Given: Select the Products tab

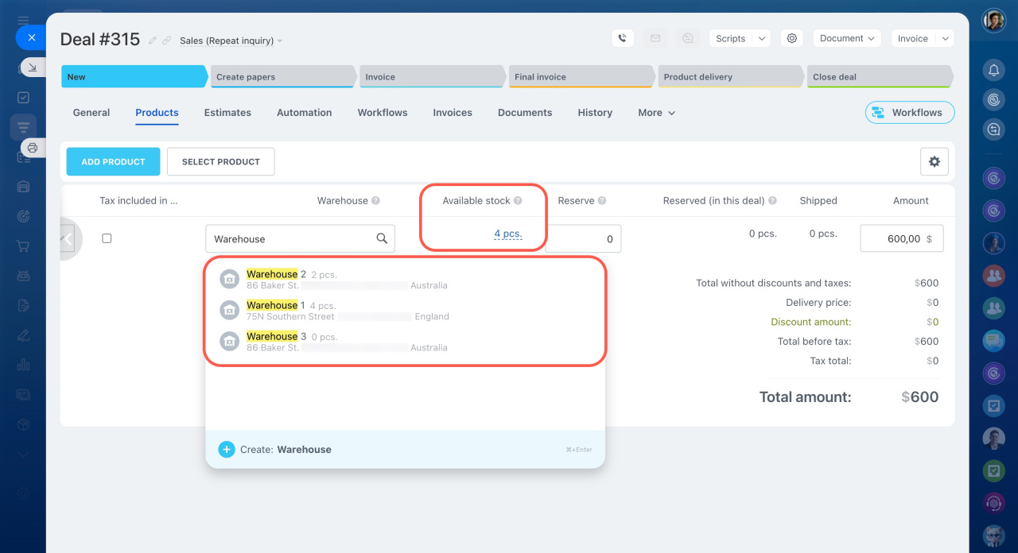Looking at the screenshot, I should click(x=157, y=113).
